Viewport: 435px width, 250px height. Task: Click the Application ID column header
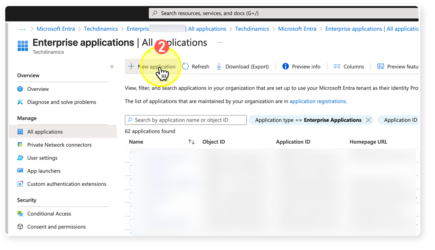[293, 142]
